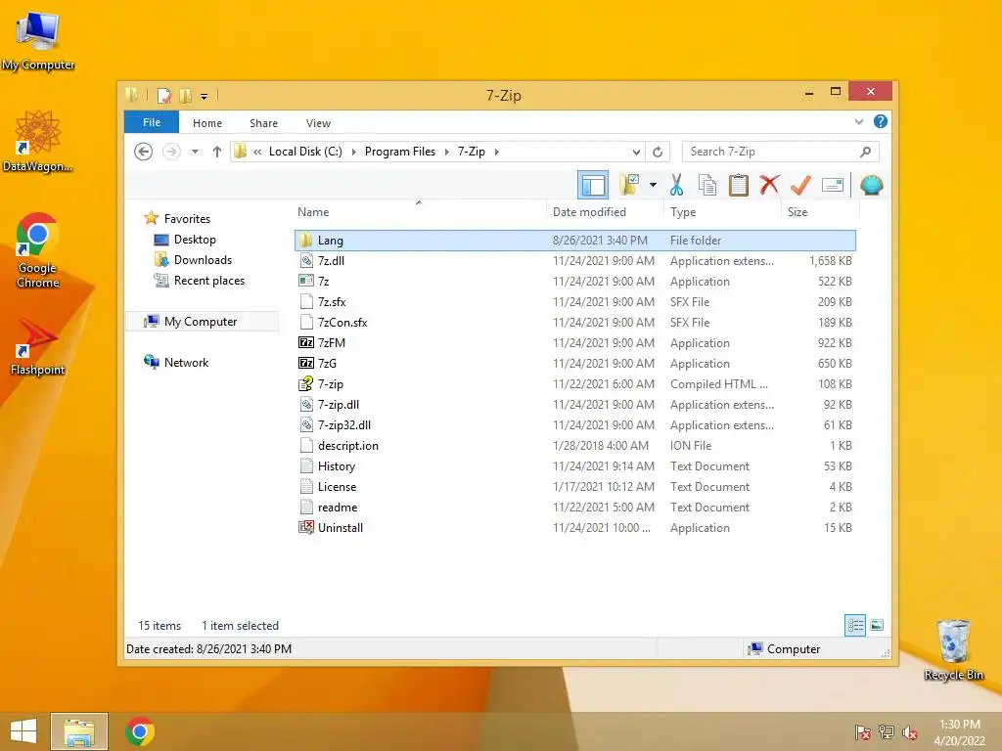
Task: Switch to details view button
Action: pos(855,625)
